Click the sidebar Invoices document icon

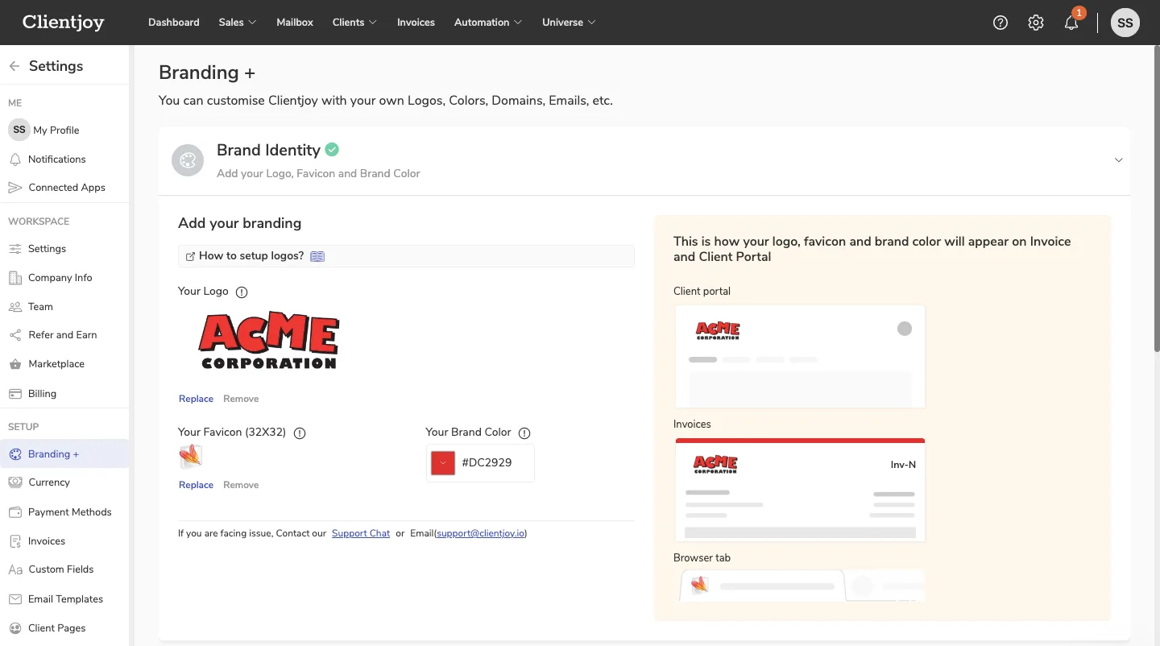point(14,541)
